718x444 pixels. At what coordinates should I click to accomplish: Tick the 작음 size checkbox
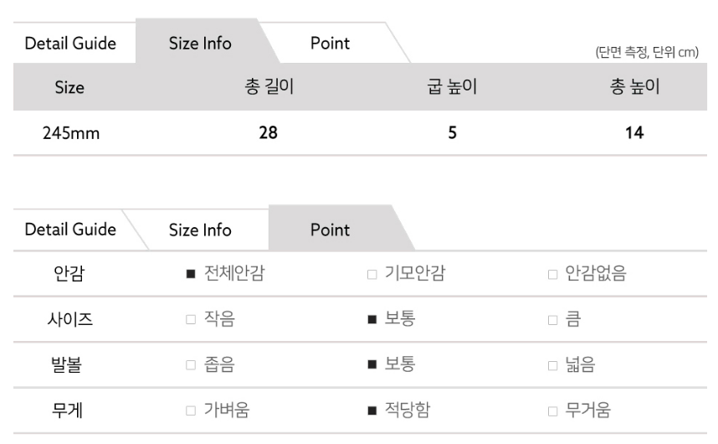coord(191,319)
